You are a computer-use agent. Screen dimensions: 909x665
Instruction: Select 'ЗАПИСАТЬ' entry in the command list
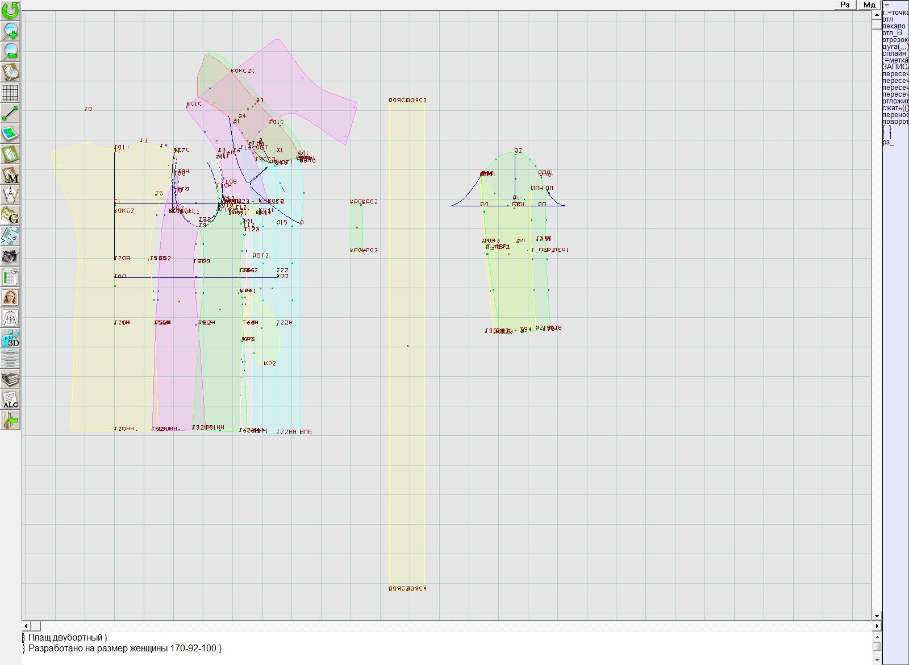[895, 67]
